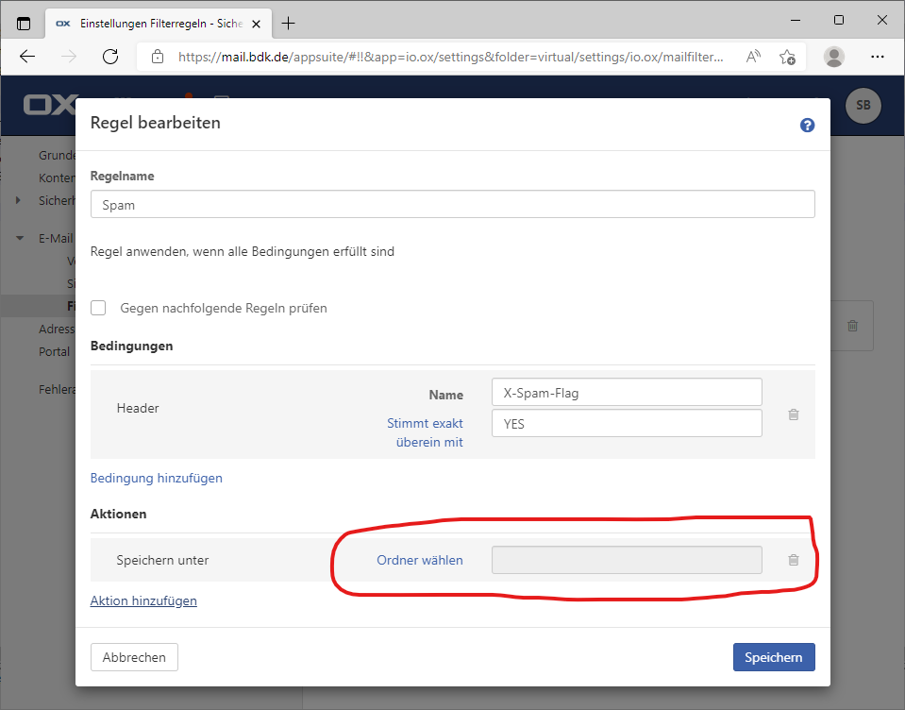Click the Read aloud icon in address bar

click(753, 57)
